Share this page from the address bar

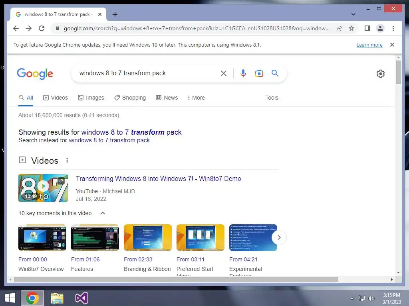coord(339,28)
